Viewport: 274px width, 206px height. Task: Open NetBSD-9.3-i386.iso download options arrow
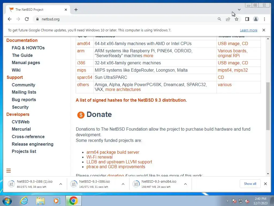click(123, 184)
